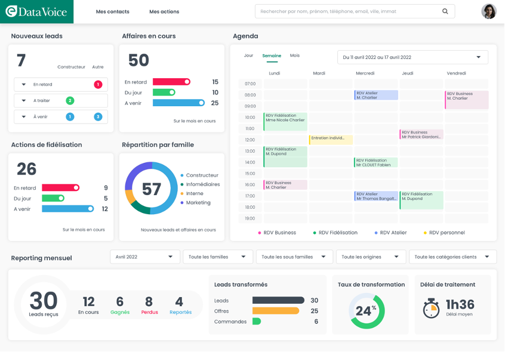Screen dimensions: 505x352
Task: Expand the En retard leads row
Action: click(24, 85)
